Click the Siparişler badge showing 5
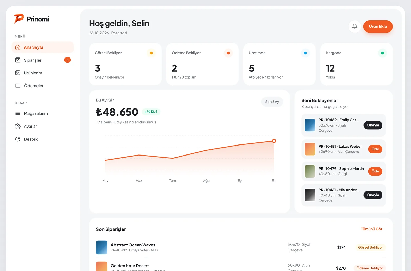This screenshot has height=271, width=411. pyautogui.click(x=67, y=60)
